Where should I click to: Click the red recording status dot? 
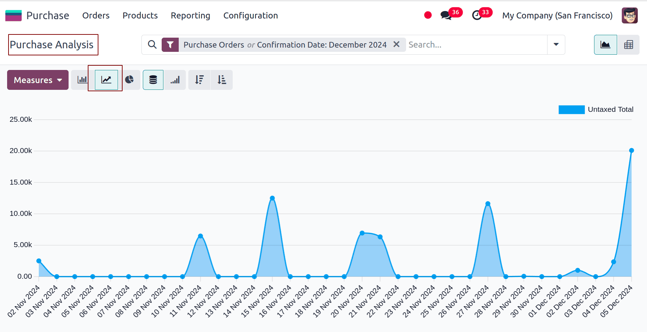[428, 15]
